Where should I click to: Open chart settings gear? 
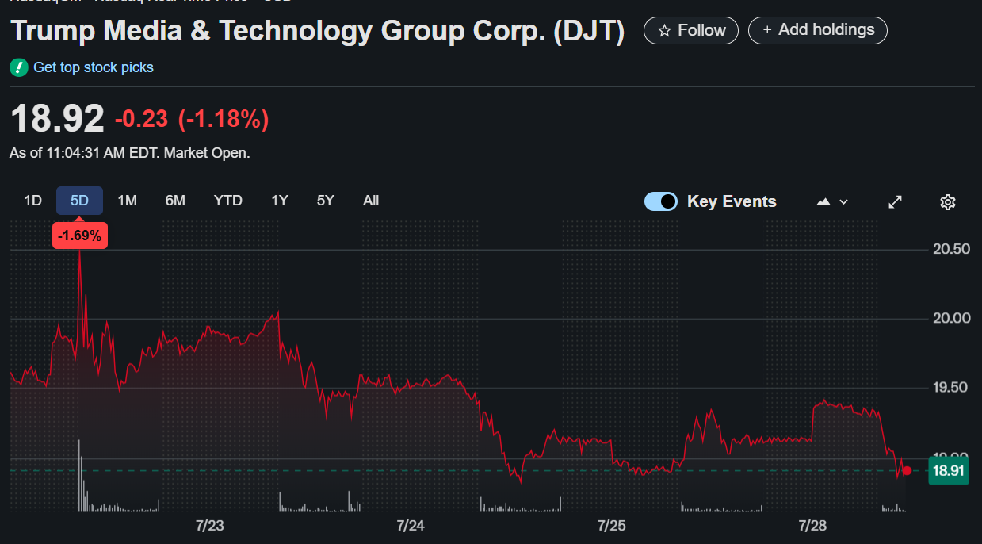[947, 201]
